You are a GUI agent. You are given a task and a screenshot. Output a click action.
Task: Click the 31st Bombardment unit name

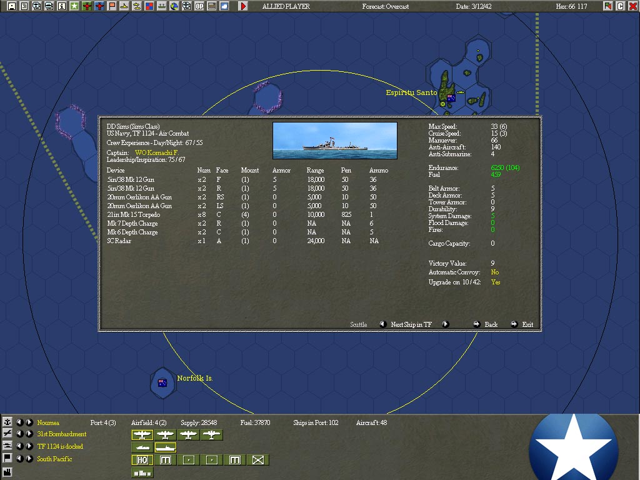(x=62, y=434)
